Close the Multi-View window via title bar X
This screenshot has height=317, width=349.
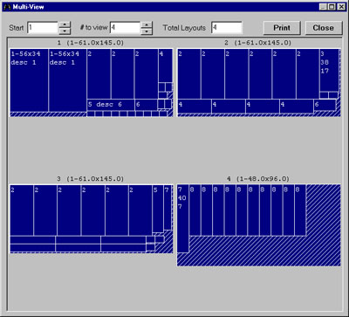340,7
